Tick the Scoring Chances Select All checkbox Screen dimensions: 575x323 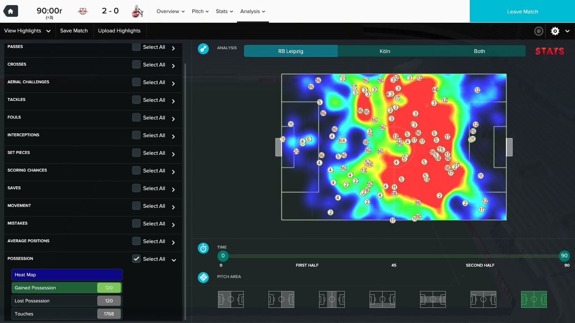click(136, 171)
